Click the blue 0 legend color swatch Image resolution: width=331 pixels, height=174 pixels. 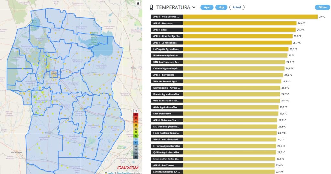coord(136,142)
